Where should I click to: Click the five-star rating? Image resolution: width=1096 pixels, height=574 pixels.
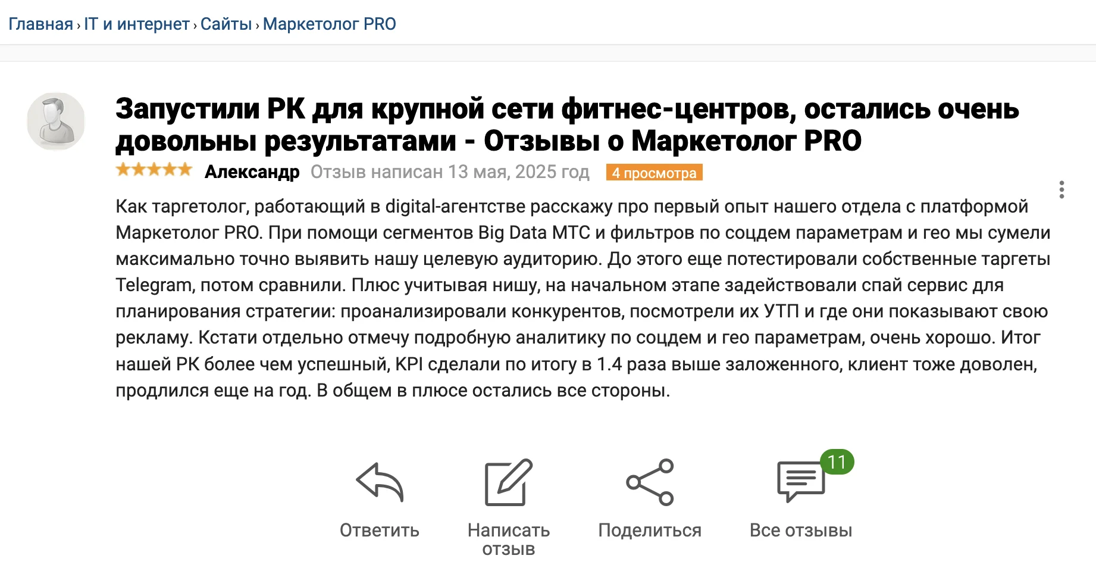[154, 170]
